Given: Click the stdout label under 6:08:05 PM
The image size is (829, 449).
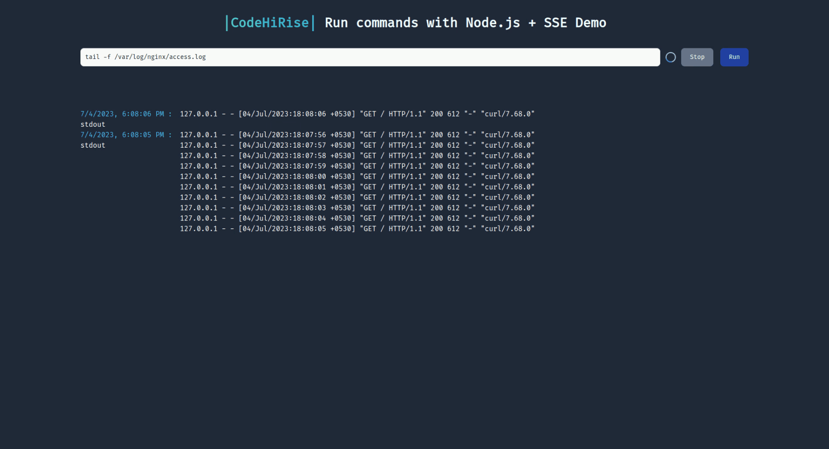Looking at the screenshot, I should (x=93, y=145).
